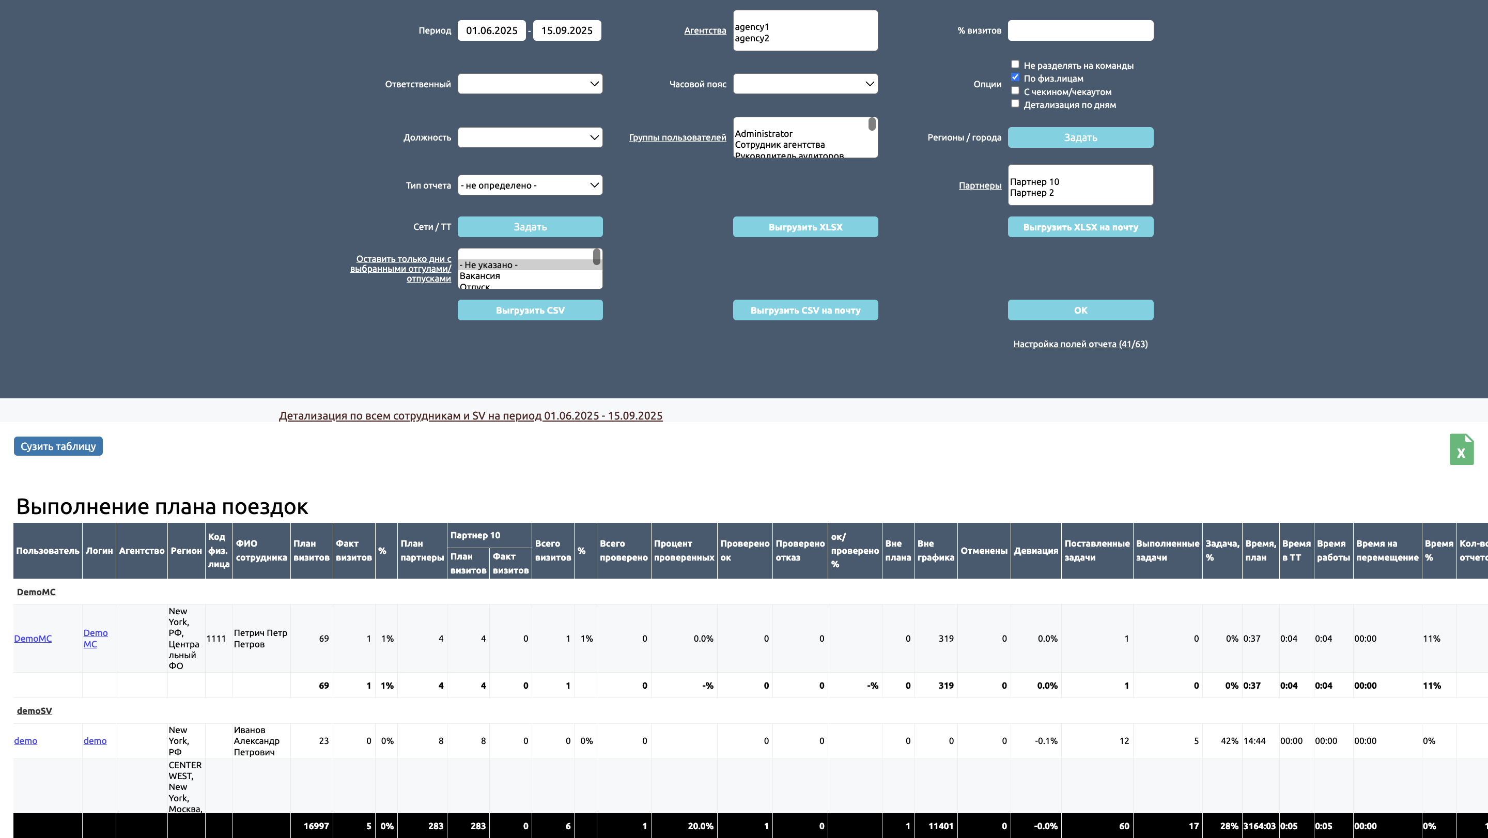Uncheck the 'По физ.лицам' option
Screen dimensions: 1488x838
(x=1015, y=77)
